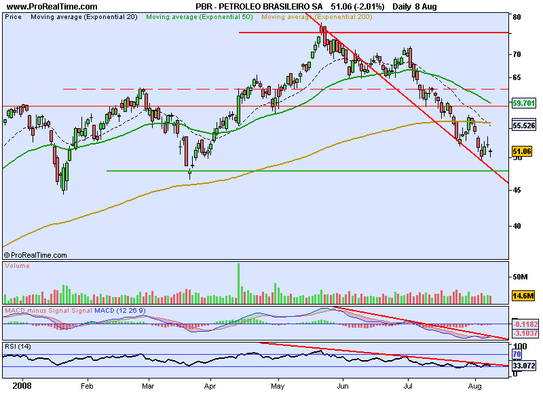Click the 70 price axis label
Viewport: 543px width, 407px height.
pyautogui.click(x=517, y=55)
